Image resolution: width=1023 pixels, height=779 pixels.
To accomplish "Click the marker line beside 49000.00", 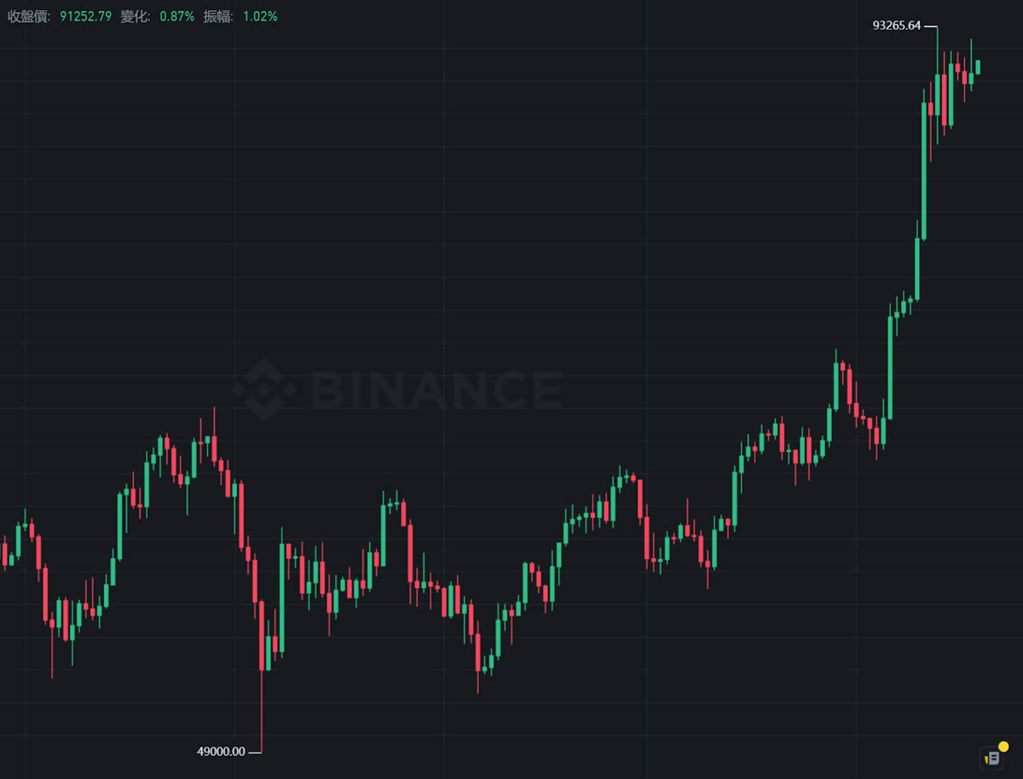I will point(255,751).
